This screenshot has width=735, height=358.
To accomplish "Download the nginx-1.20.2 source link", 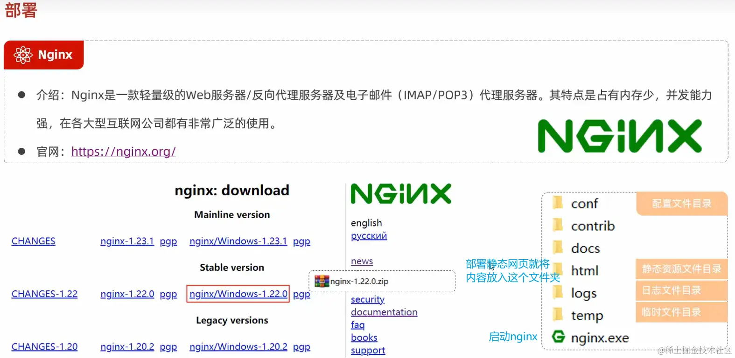I will pyautogui.click(x=127, y=347).
